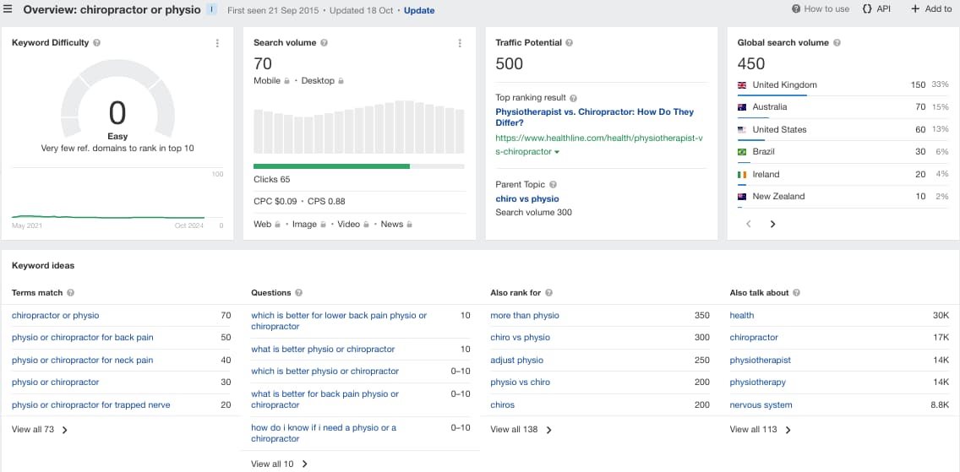960x472 pixels.
Task: Click the Keyword Difficulty history trend line
Action: tap(108, 217)
